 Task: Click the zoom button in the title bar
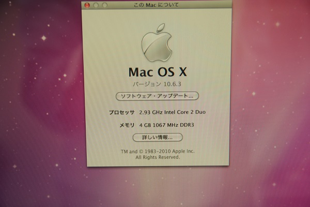(105, 5)
